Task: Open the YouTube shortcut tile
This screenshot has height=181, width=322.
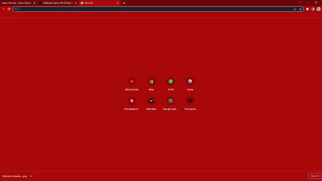Action: (x=132, y=81)
